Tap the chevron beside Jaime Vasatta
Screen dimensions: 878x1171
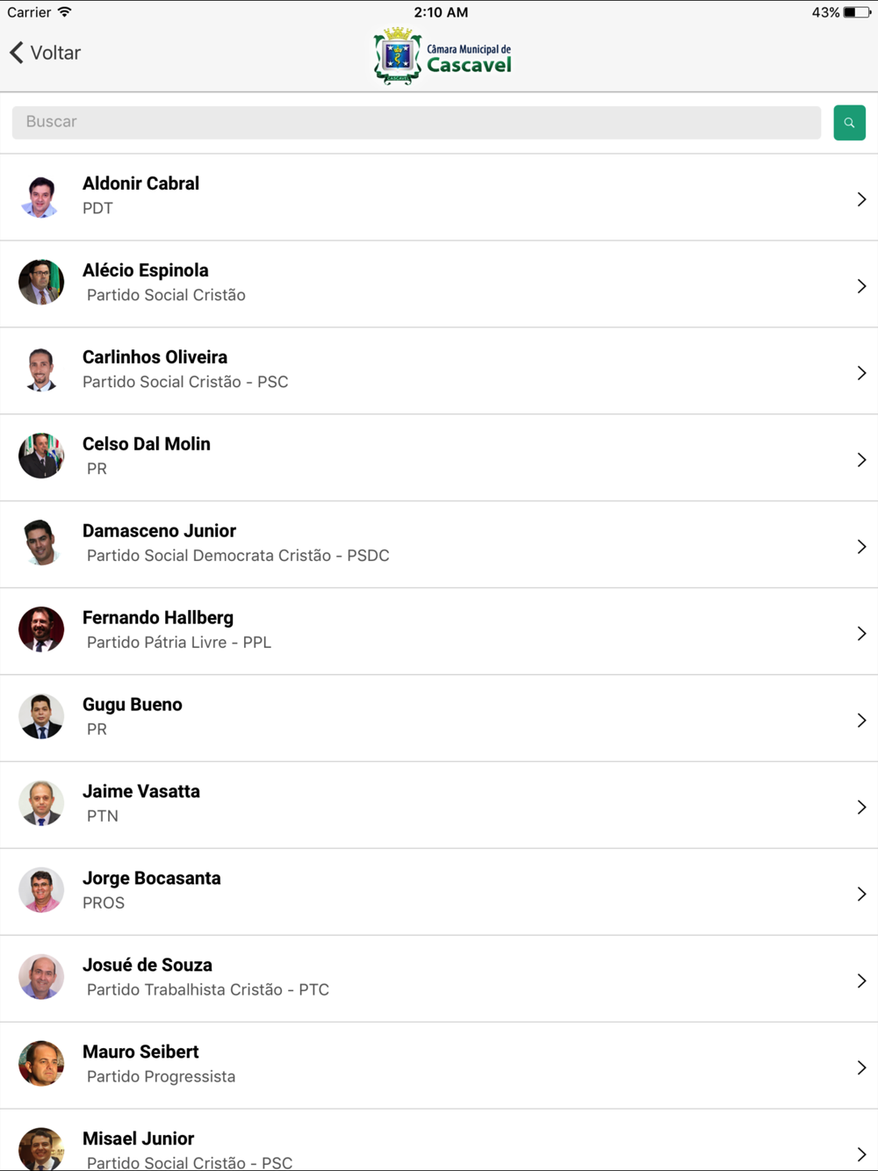861,808
